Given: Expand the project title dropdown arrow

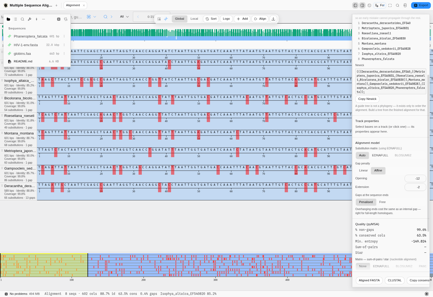Looking at the screenshot, I should (56, 5).
